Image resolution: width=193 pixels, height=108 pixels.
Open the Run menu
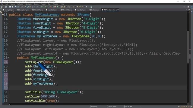[x=49, y=4]
